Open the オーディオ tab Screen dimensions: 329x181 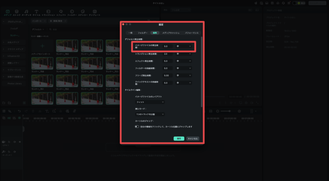26,13
